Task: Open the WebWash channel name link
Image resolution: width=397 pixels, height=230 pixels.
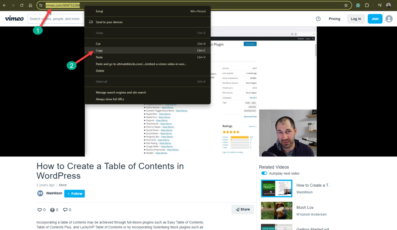Action: tap(54, 193)
